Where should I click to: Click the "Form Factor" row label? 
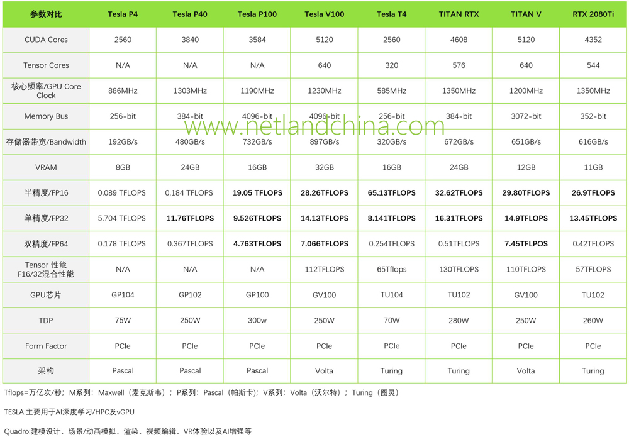pyautogui.click(x=46, y=346)
